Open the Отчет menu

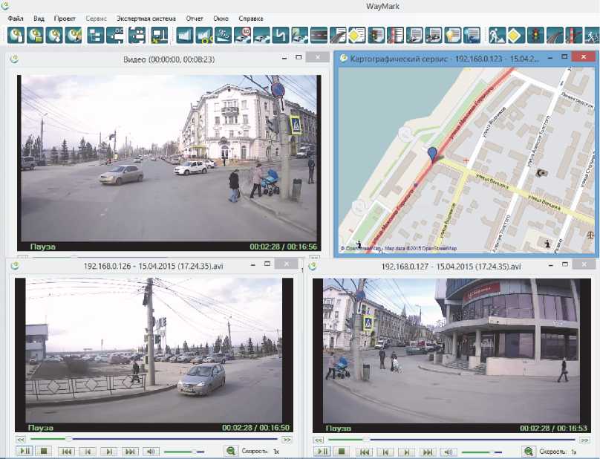195,17
